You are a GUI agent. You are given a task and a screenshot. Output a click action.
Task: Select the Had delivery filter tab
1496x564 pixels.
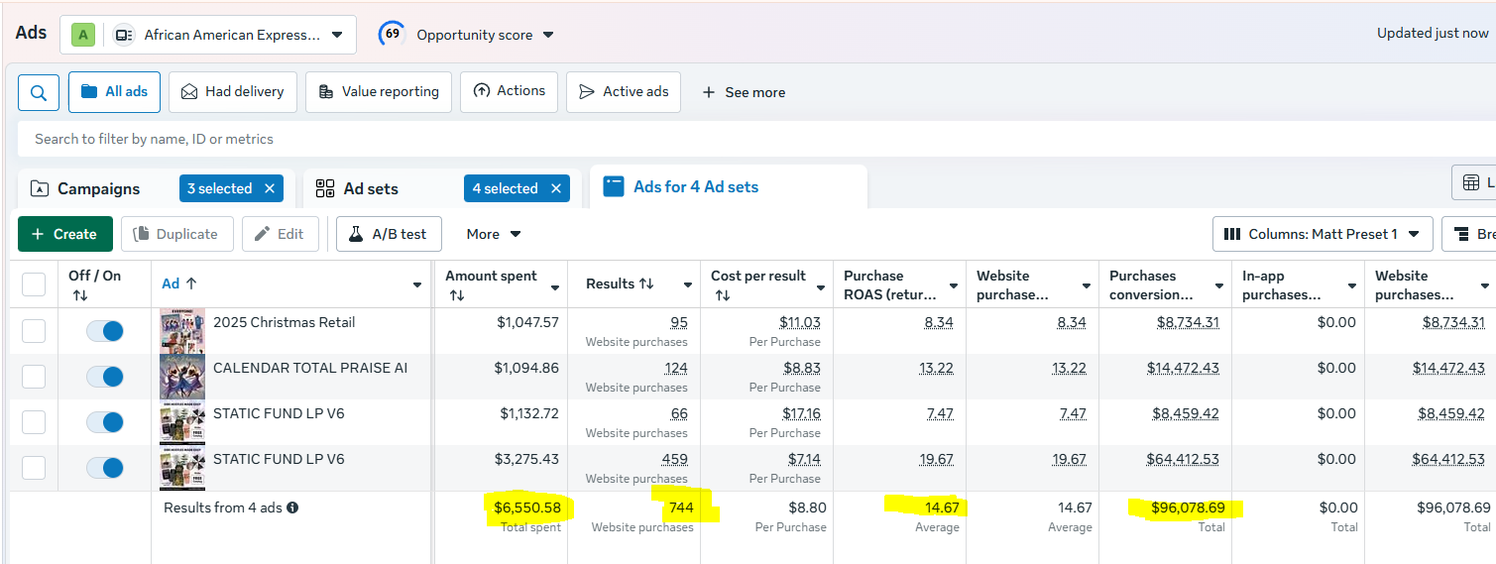tap(233, 92)
